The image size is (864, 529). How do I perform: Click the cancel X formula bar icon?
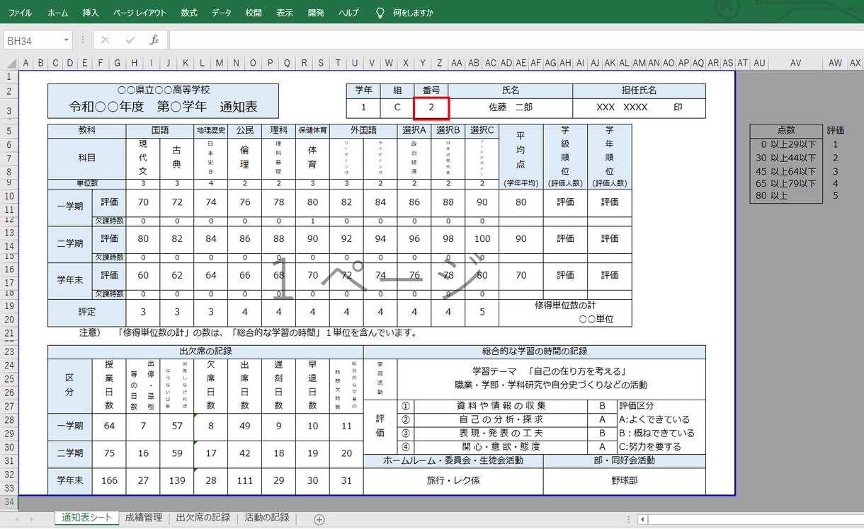(x=106, y=40)
